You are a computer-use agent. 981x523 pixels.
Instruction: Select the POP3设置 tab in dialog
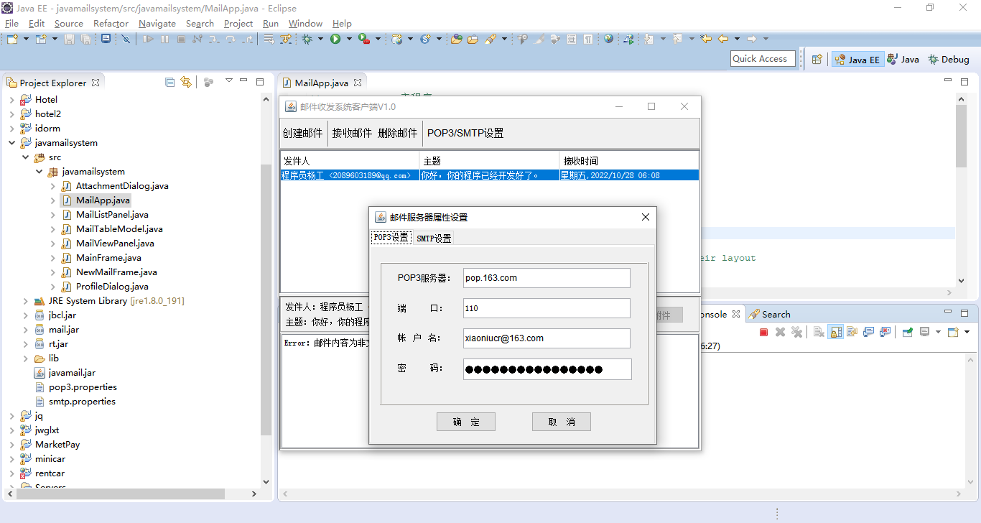pyautogui.click(x=391, y=237)
